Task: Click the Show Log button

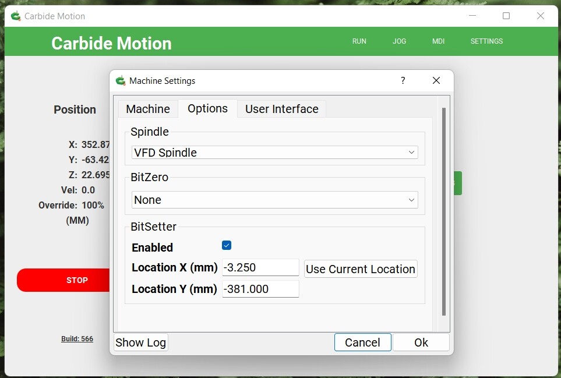Action: coord(140,342)
